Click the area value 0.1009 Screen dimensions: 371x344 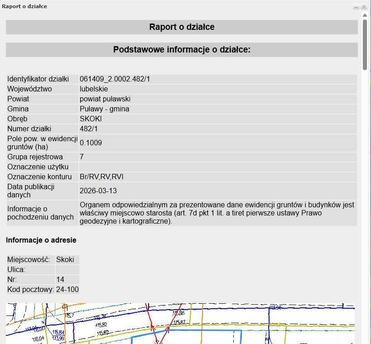click(91, 143)
